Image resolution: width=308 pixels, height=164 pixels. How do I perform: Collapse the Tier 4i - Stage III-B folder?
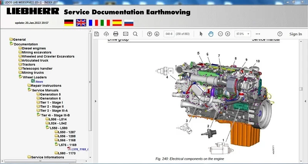54,115
